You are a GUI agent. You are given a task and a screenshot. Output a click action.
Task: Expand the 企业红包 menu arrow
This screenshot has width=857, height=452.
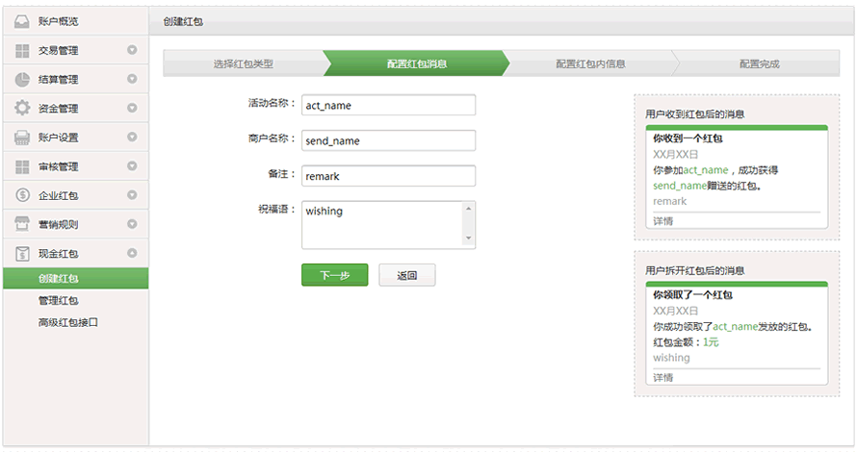[x=132, y=195]
